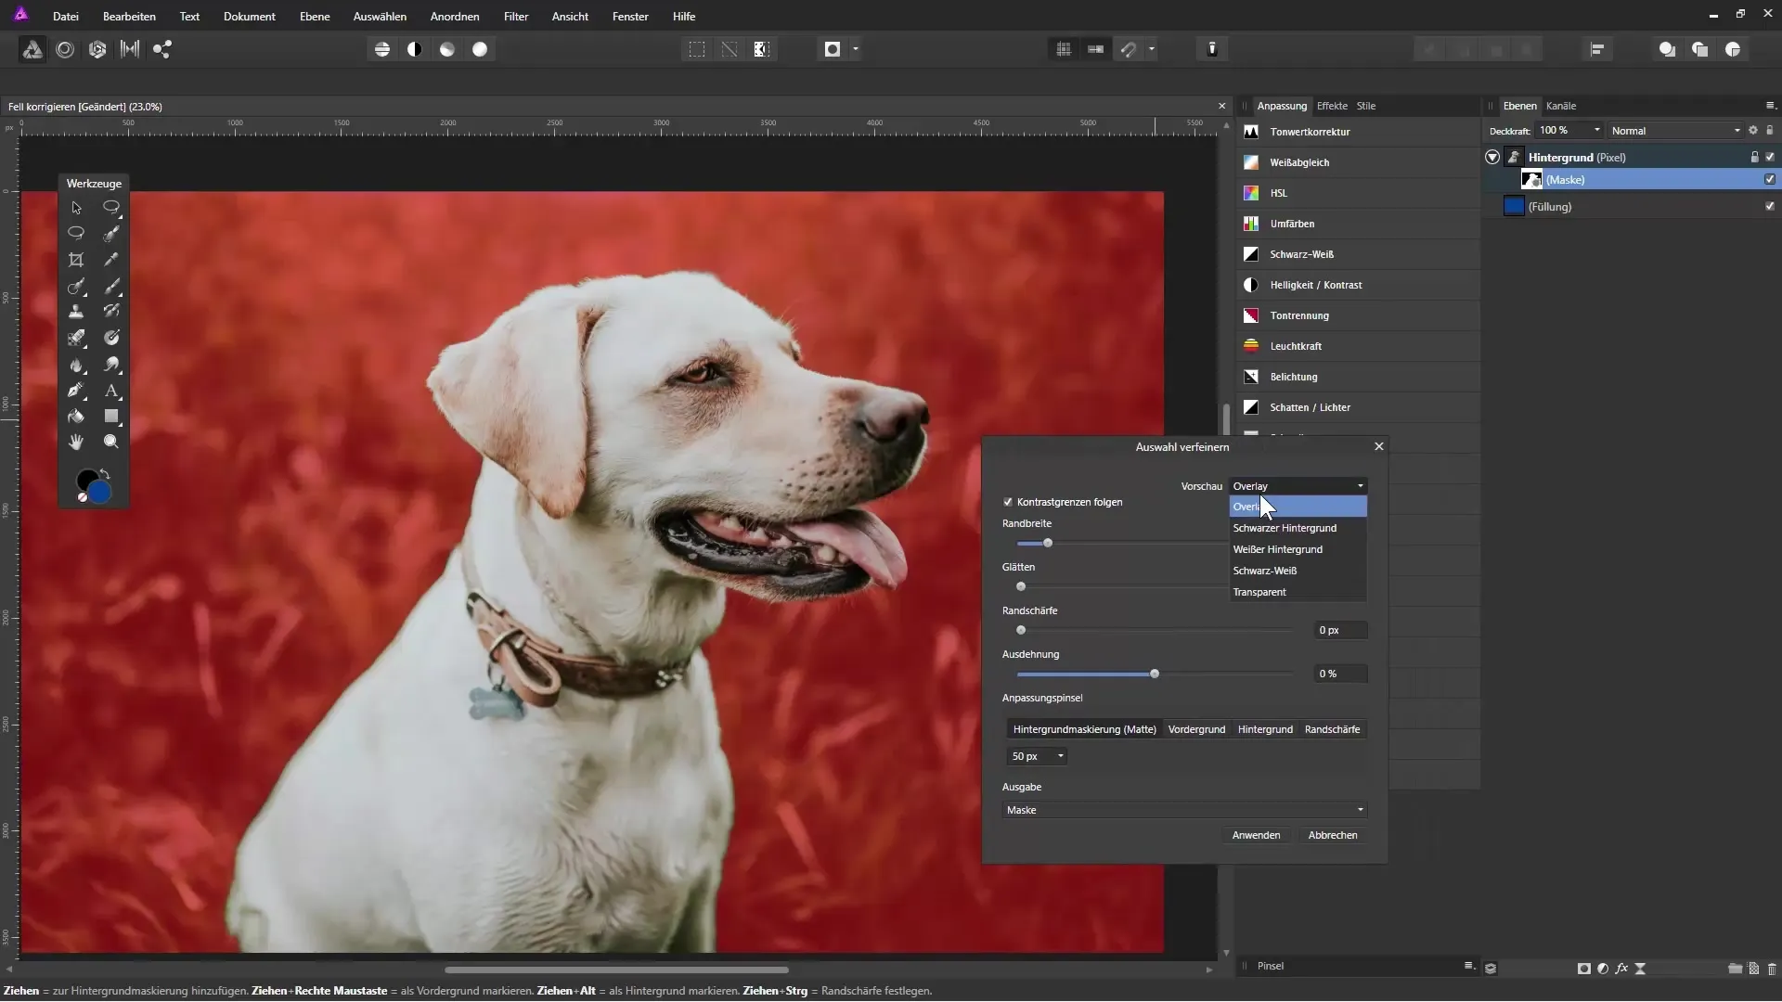The width and height of the screenshot is (1782, 1002).
Task: Add an HSL adjustment
Action: [1359, 193]
